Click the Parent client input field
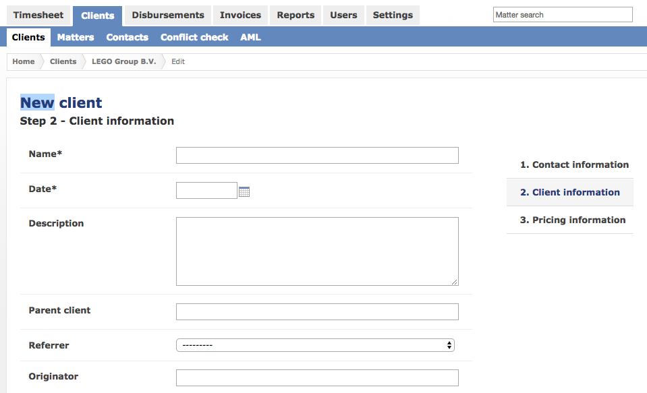 (x=317, y=311)
